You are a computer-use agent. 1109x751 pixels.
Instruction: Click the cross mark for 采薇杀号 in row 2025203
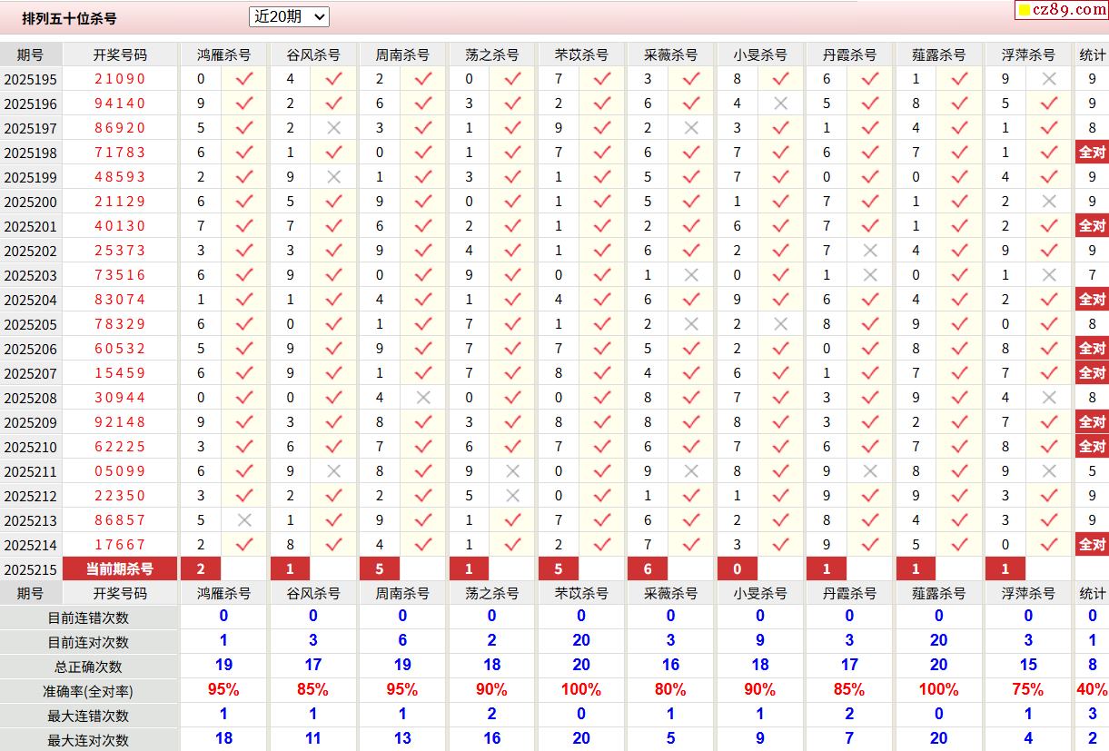pos(691,275)
